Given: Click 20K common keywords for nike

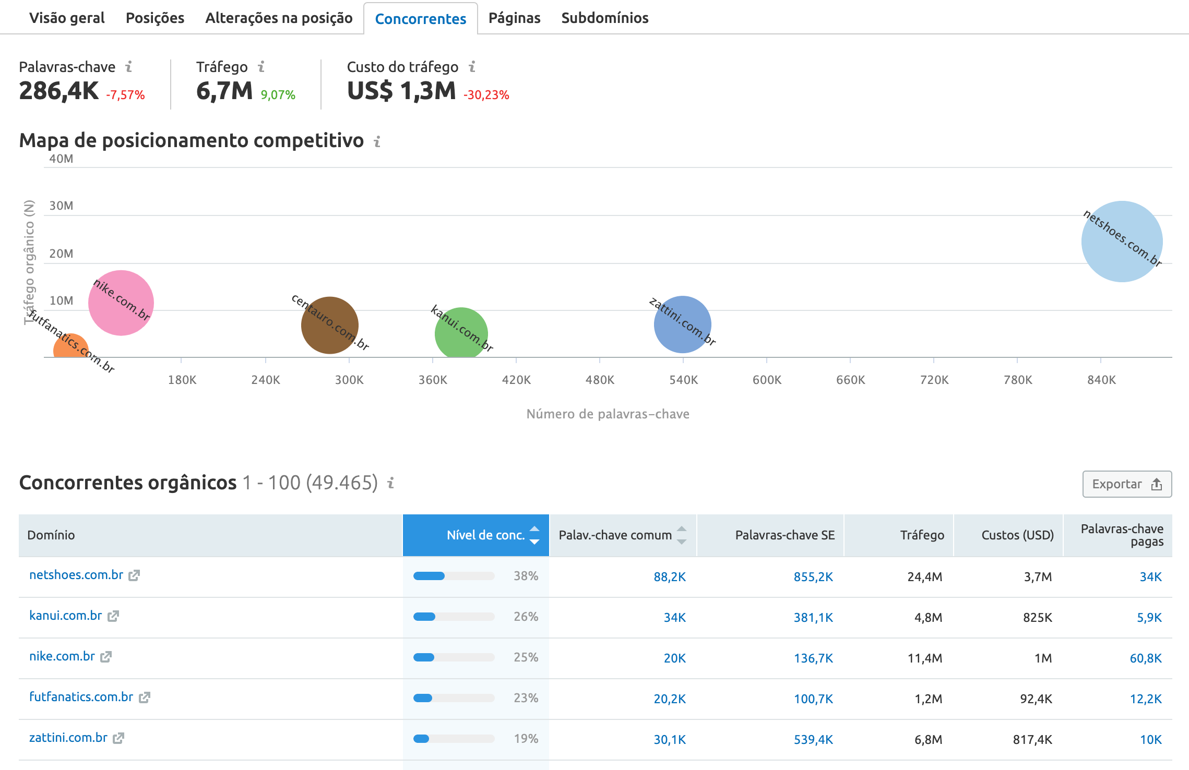Looking at the screenshot, I should coord(674,658).
